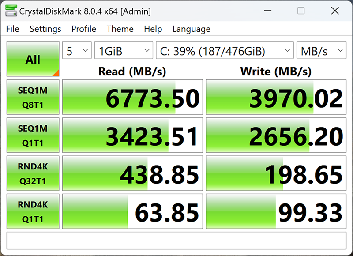The height and width of the screenshot is (256, 353).
Task: Open the Settings menu
Action: [45, 29]
